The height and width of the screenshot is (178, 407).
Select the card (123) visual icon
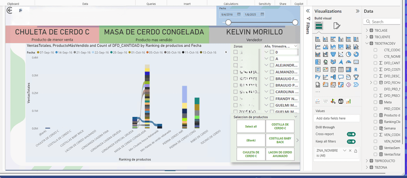tap(356, 62)
